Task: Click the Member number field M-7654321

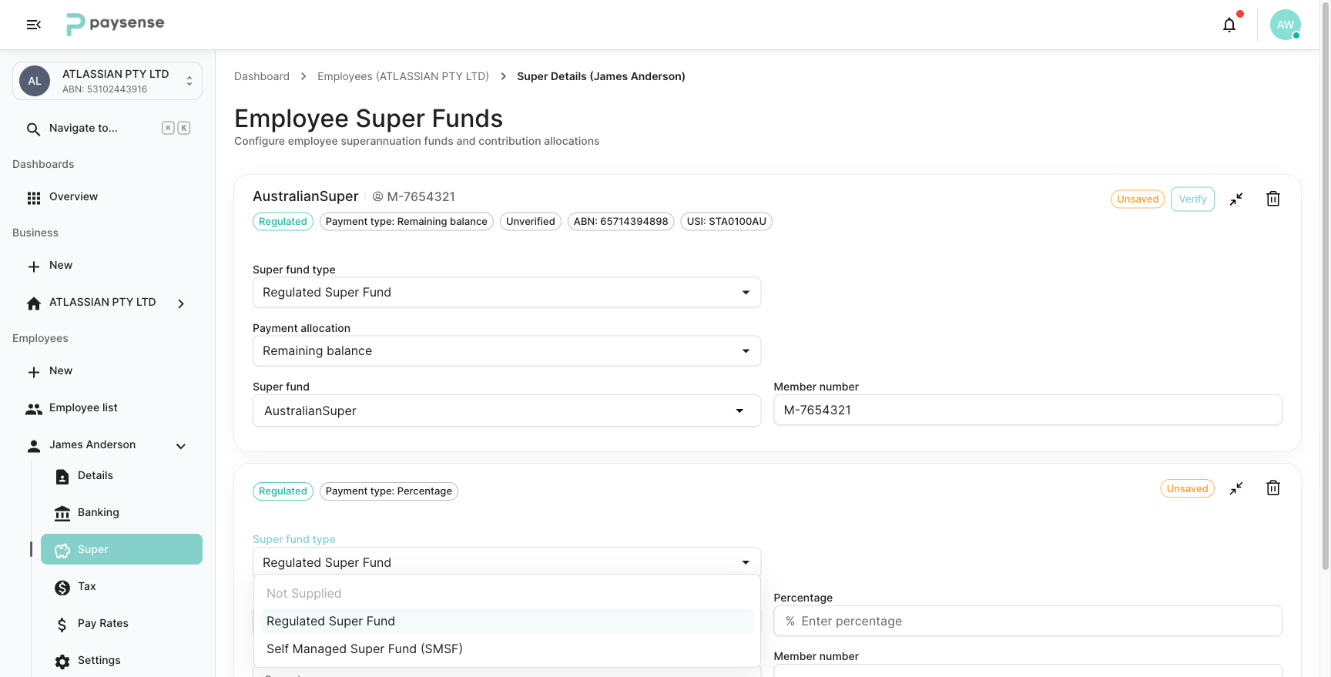Action: click(1028, 410)
